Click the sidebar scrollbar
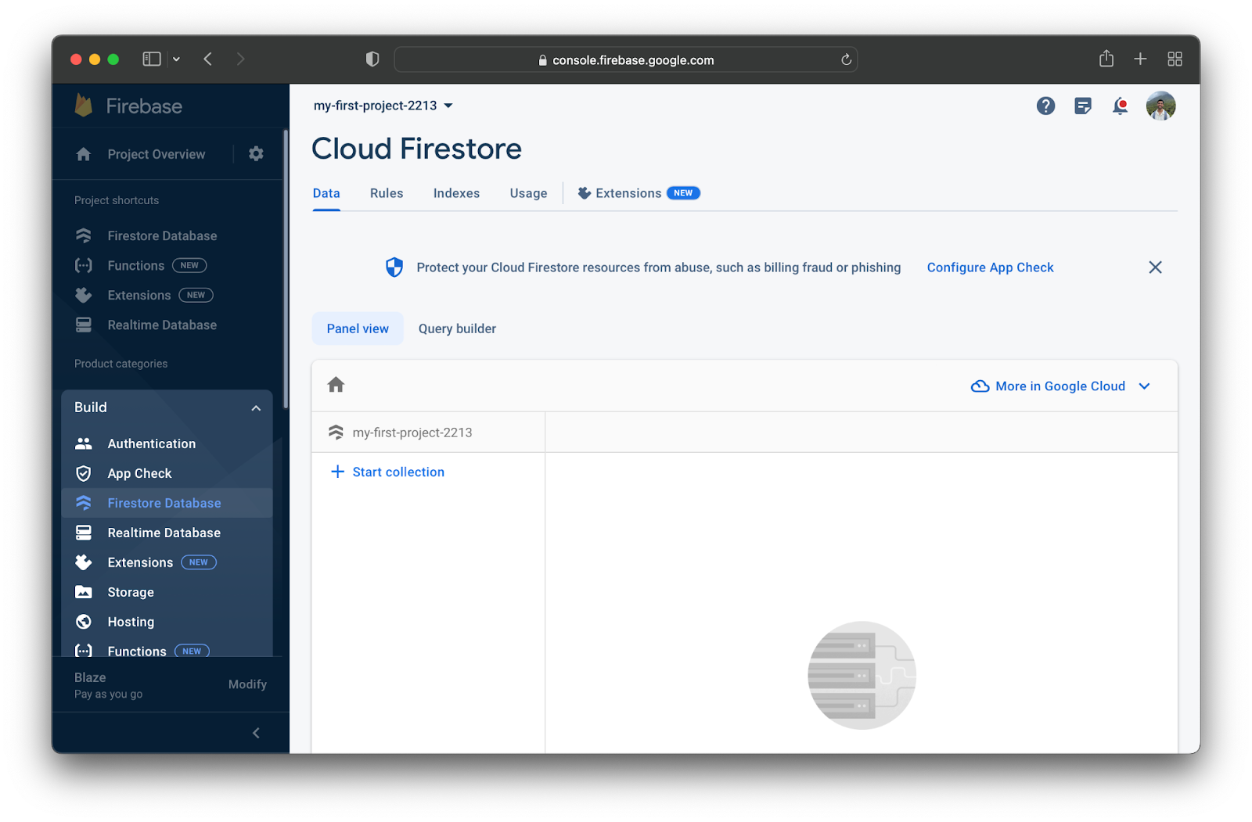This screenshot has width=1252, height=822. (286, 270)
